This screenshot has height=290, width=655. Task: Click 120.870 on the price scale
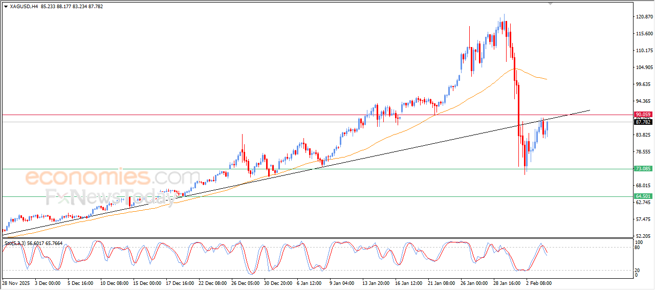tap(643, 17)
